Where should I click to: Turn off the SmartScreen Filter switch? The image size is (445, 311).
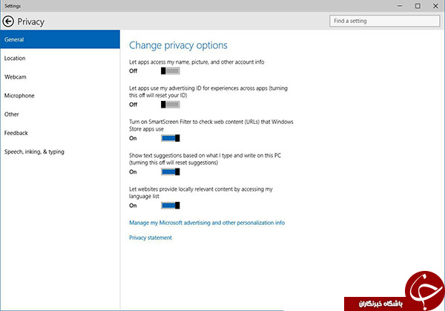171,138
